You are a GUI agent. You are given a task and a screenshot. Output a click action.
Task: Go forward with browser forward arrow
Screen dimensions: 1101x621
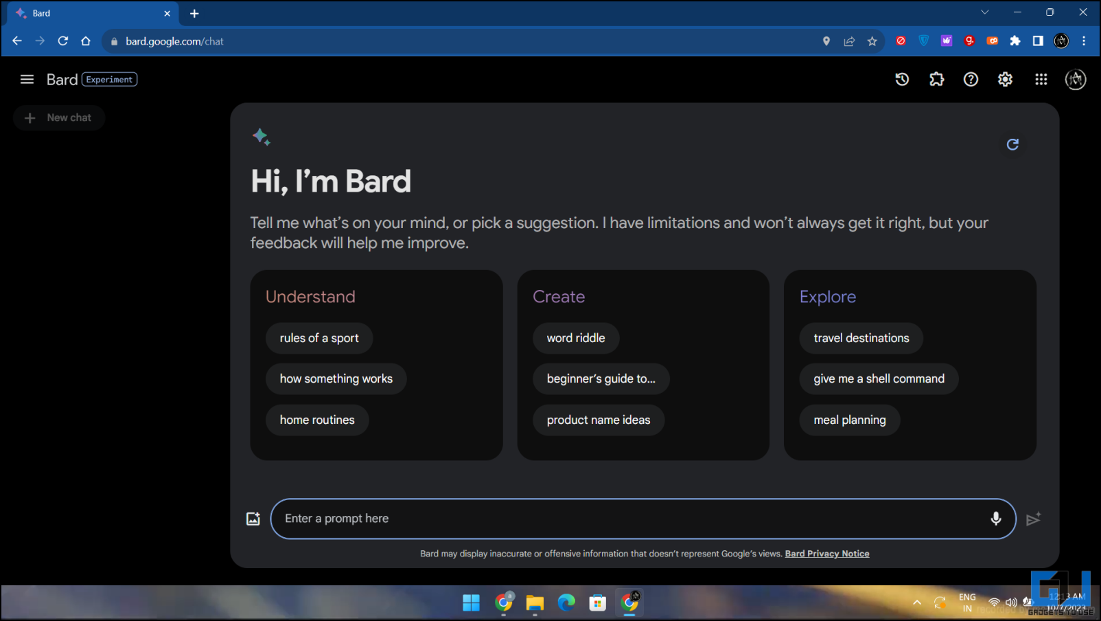click(40, 41)
